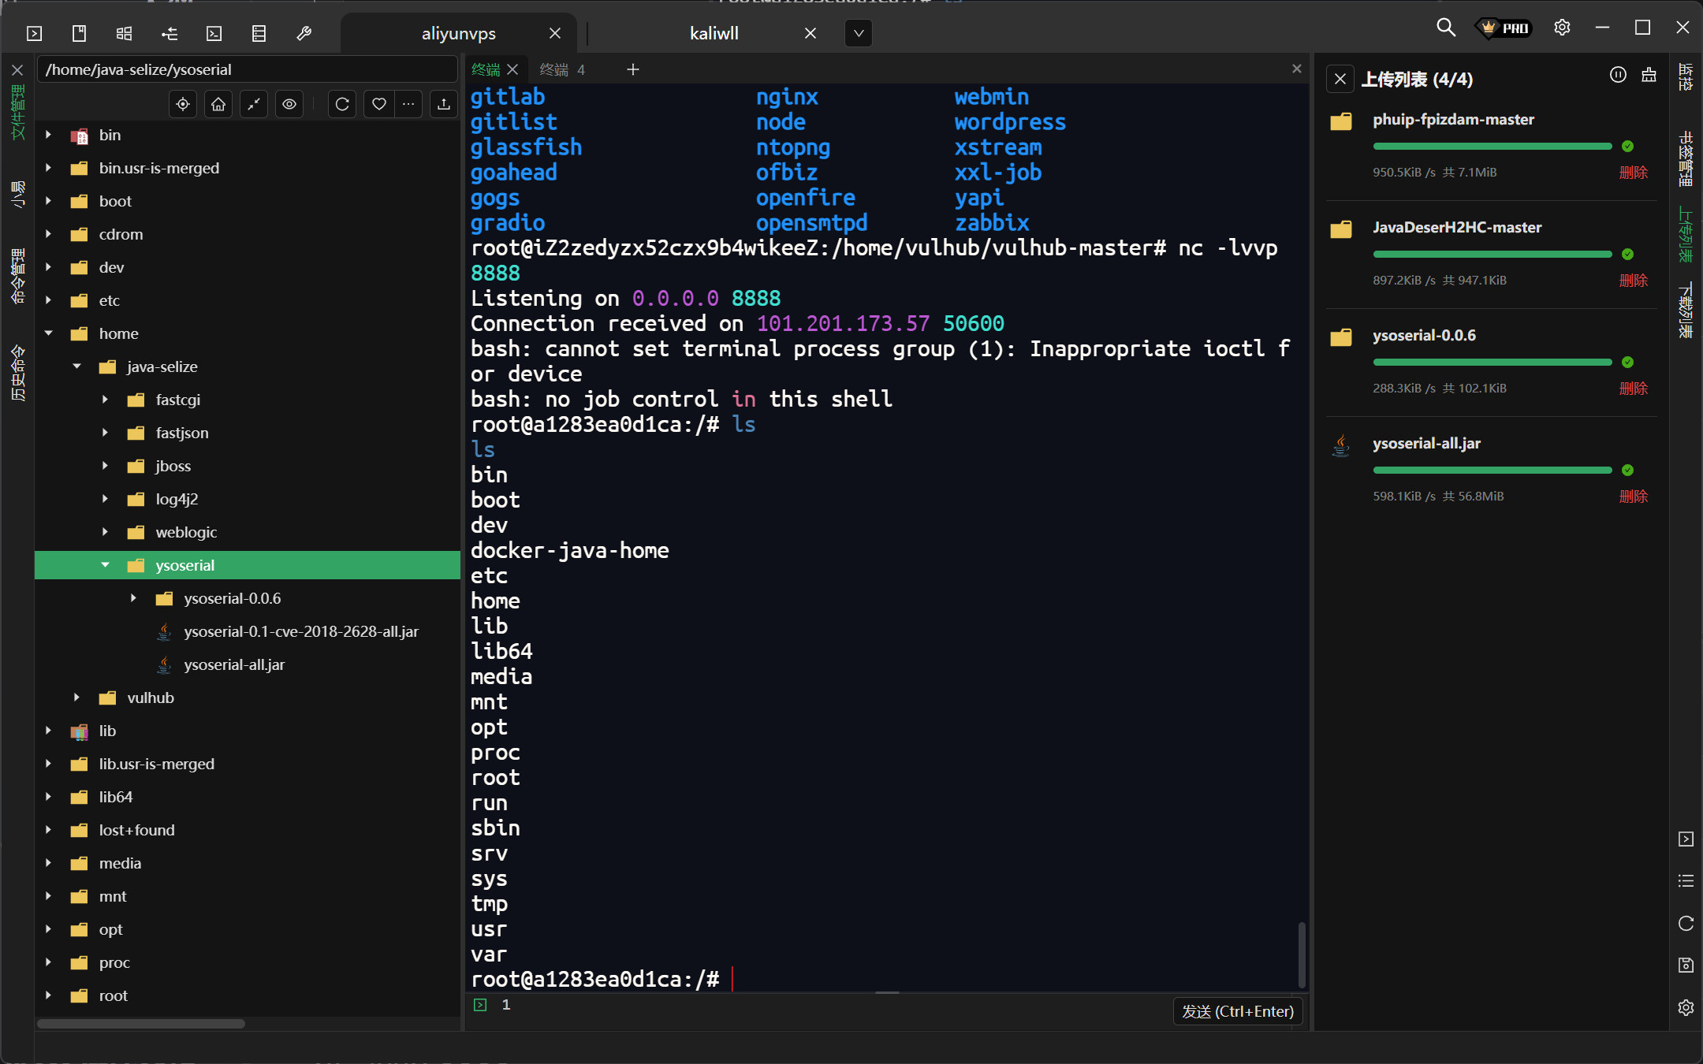Viewport: 1703px width, 1064px height.
Task: Click the Send (Ctrl+Enter) button
Action: click(1237, 1011)
